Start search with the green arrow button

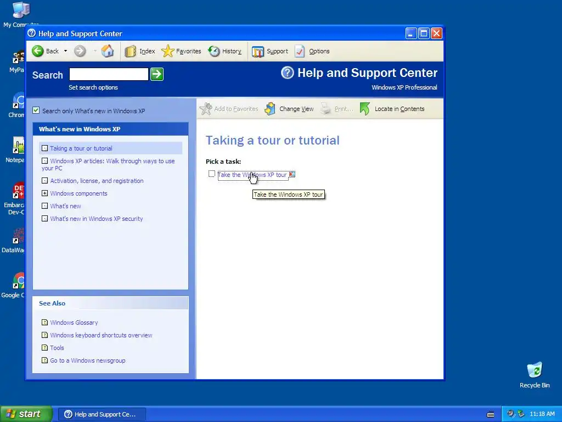[x=157, y=74]
